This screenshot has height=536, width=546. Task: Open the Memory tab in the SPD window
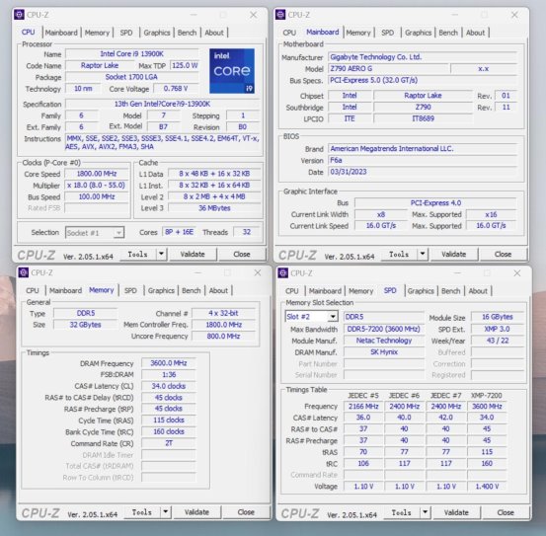tap(360, 291)
